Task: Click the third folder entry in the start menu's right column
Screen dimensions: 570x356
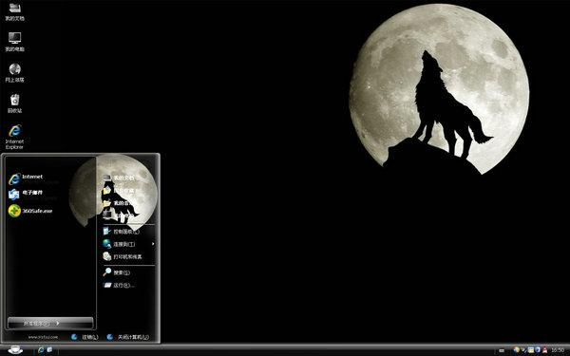Action: coord(118,203)
